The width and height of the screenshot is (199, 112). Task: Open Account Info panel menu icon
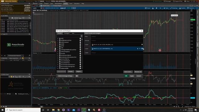[x=29, y=3]
